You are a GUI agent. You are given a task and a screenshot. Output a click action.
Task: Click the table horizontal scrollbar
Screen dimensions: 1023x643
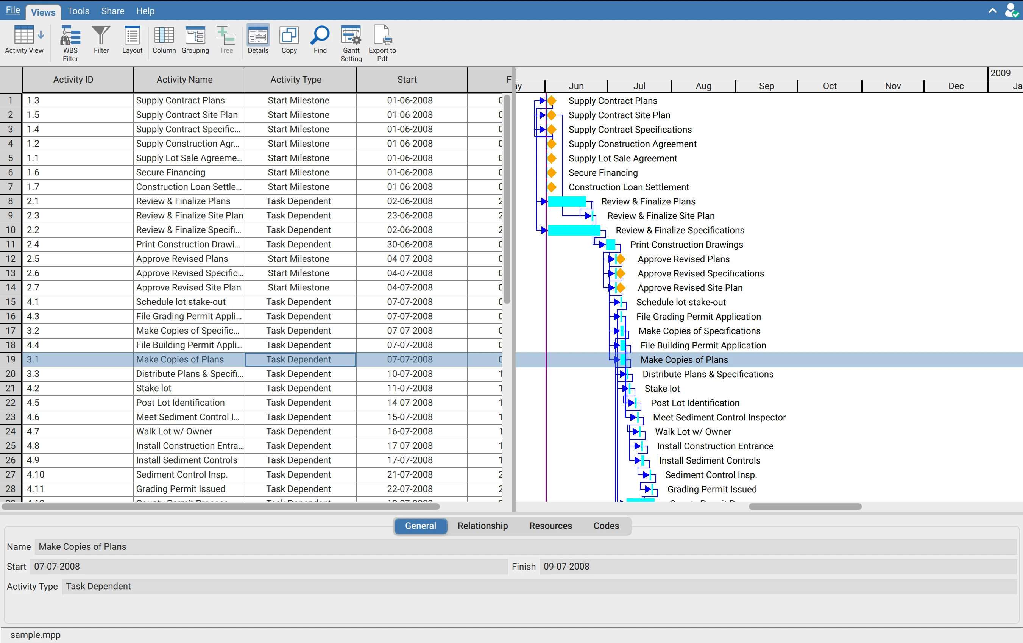220,507
